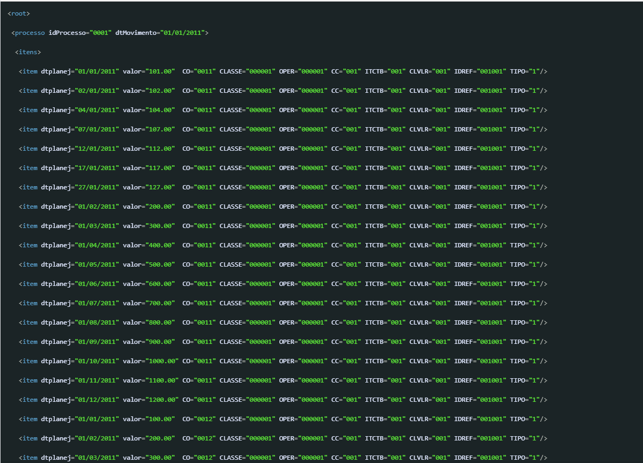The width and height of the screenshot is (643, 463).
Task: Select the valor "1100.00"
Action: pyautogui.click(x=162, y=380)
